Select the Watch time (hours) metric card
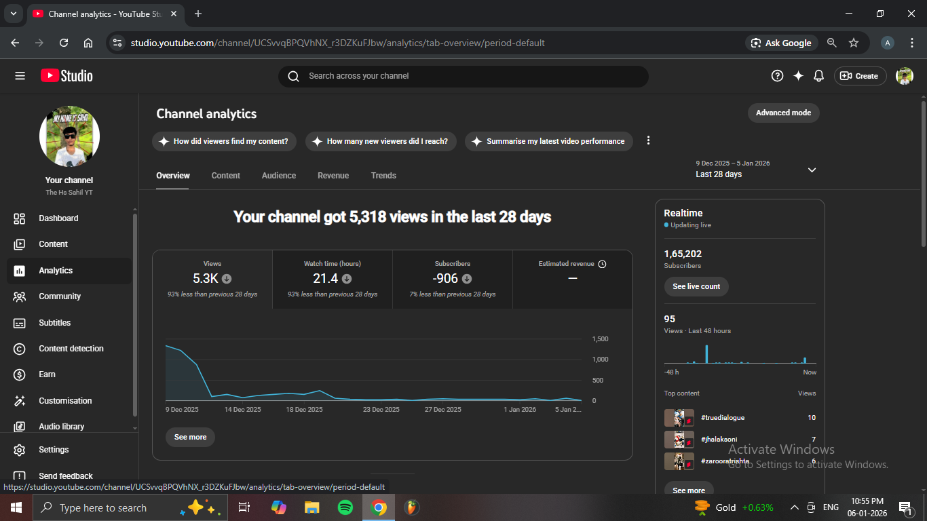927x521 pixels. (333, 279)
